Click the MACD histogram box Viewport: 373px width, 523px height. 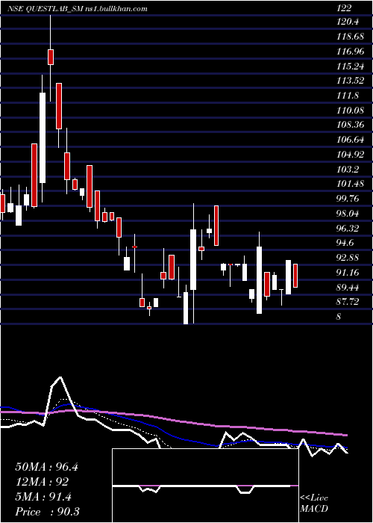[205, 486]
